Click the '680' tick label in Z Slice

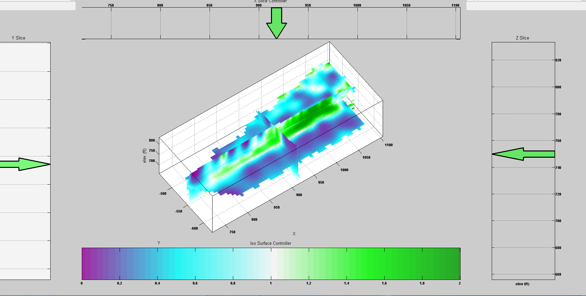[558, 248]
